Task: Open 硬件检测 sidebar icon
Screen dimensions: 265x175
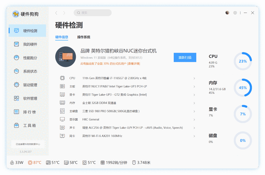Action: coord(16,30)
